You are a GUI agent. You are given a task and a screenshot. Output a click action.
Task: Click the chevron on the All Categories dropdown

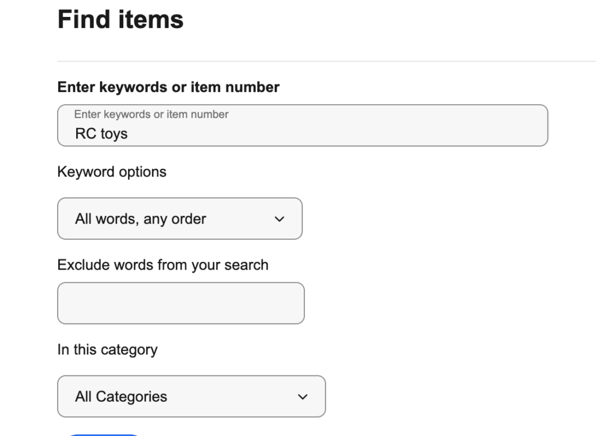302,396
